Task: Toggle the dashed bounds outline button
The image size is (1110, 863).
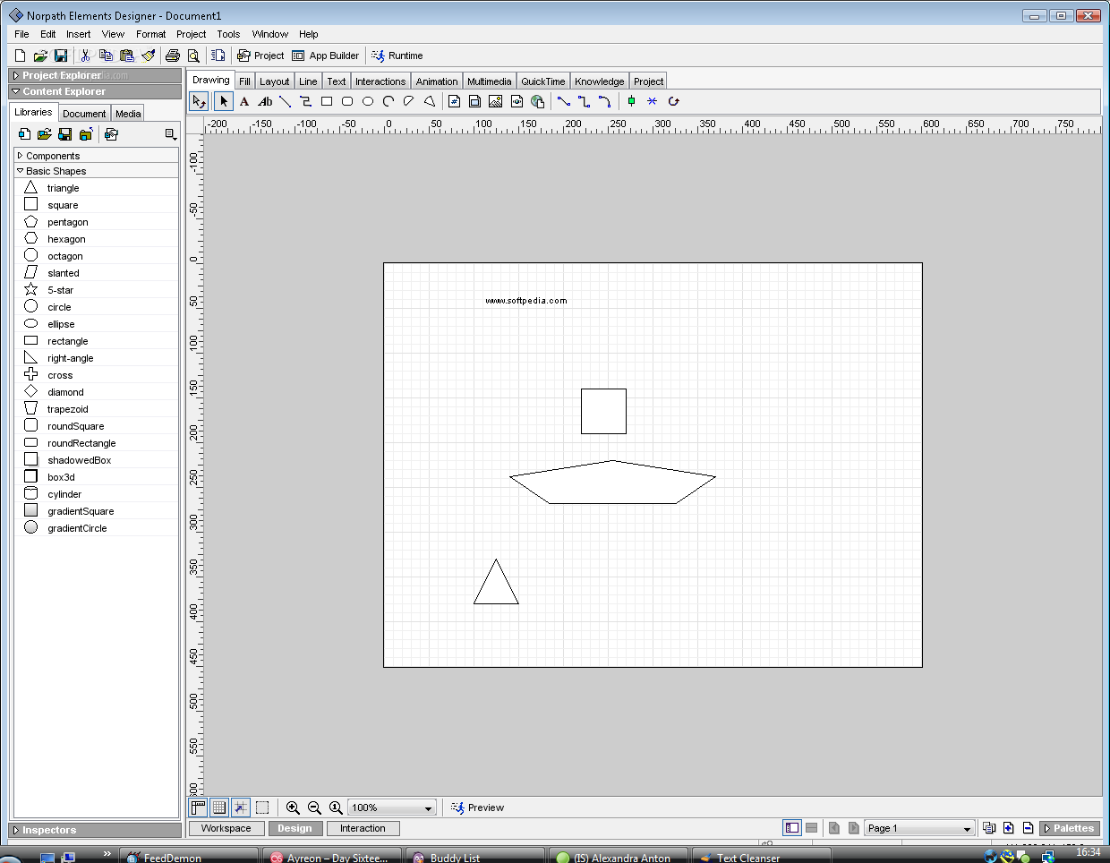Action: (x=262, y=807)
